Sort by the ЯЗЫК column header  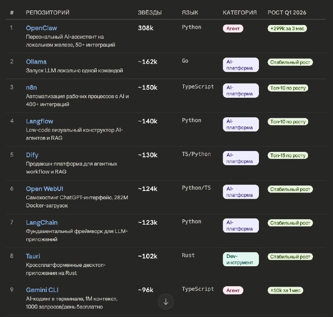[x=191, y=12]
